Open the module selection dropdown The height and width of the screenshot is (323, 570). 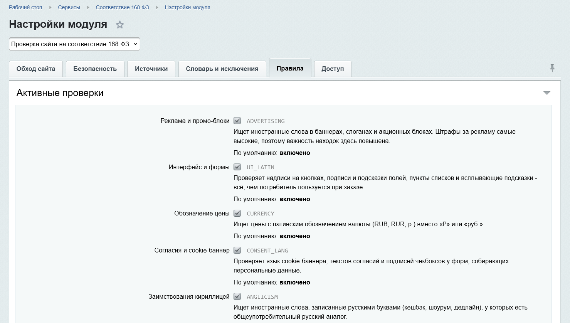tap(74, 44)
